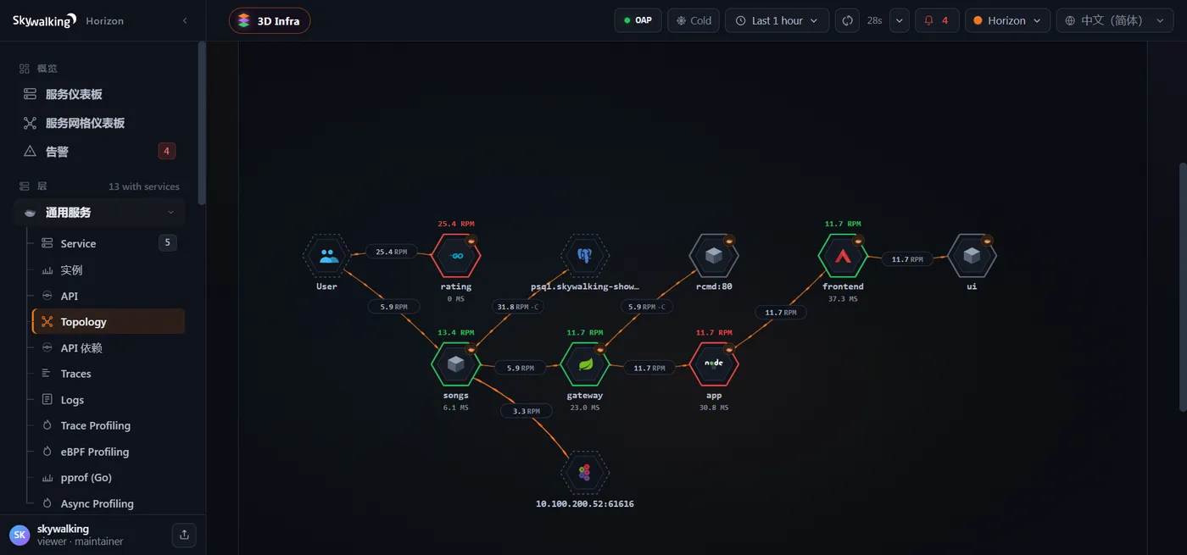Click the refresh cycle icon
Image resolution: width=1187 pixels, height=555 pixels.
click(x=847, y=20)
